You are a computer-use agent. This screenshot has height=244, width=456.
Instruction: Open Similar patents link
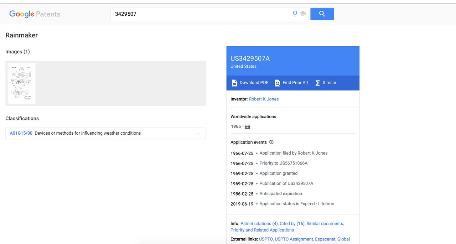point(330,83)
